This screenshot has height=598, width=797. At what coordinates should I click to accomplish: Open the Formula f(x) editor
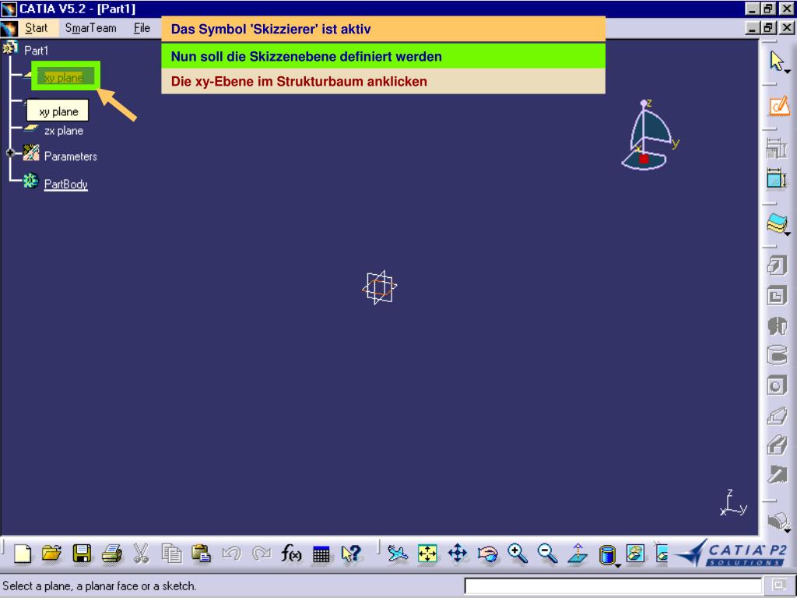291,554
